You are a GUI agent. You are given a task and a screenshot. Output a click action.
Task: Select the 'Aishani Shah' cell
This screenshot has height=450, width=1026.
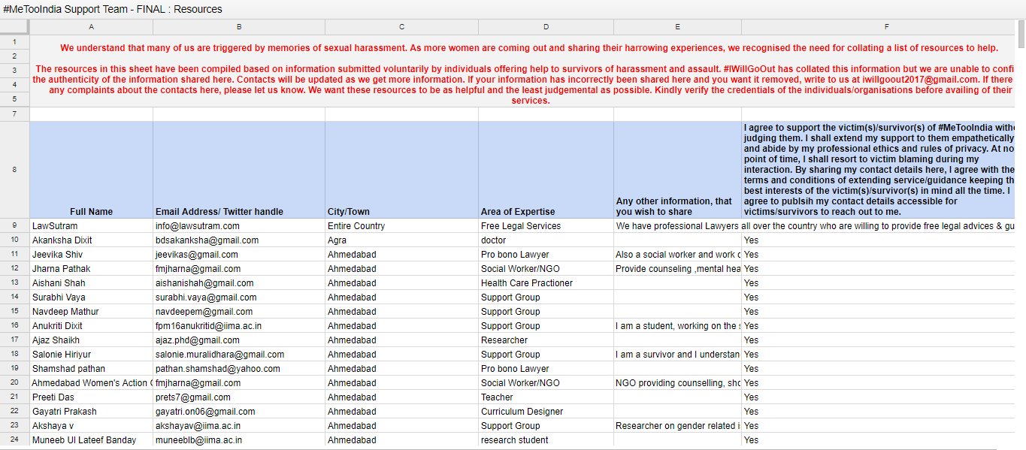pos(91,282)
